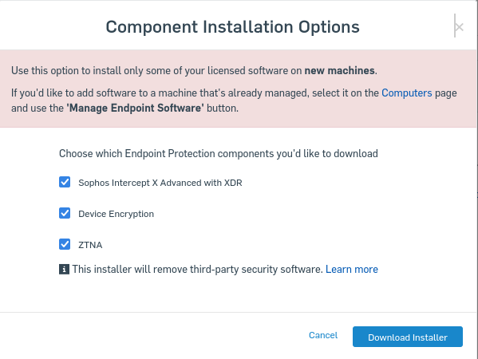Uncheck Sophos Intercept X Advanced with XDR checkbox
478x359 pixels.
(x=65, y=182)
